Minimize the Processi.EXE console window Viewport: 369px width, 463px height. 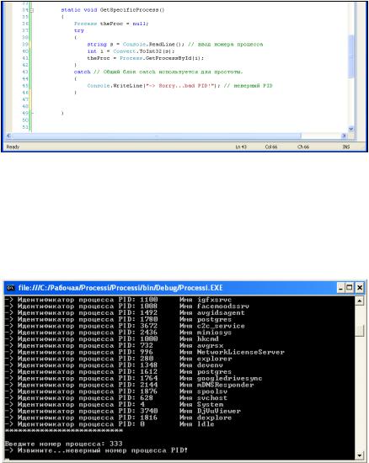tap(340, 288)
